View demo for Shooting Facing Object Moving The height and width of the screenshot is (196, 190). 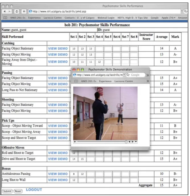pyautogui.click(x=58, y=111)
